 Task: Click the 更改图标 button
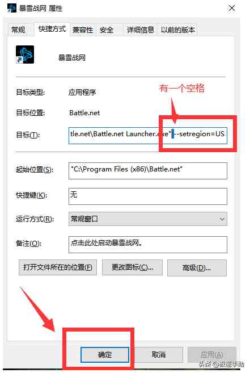pos(132,267)
